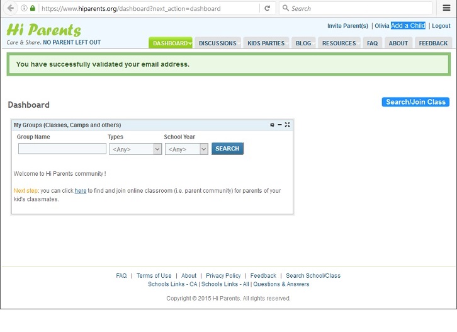Open the Resources tab

coord(339,43)
